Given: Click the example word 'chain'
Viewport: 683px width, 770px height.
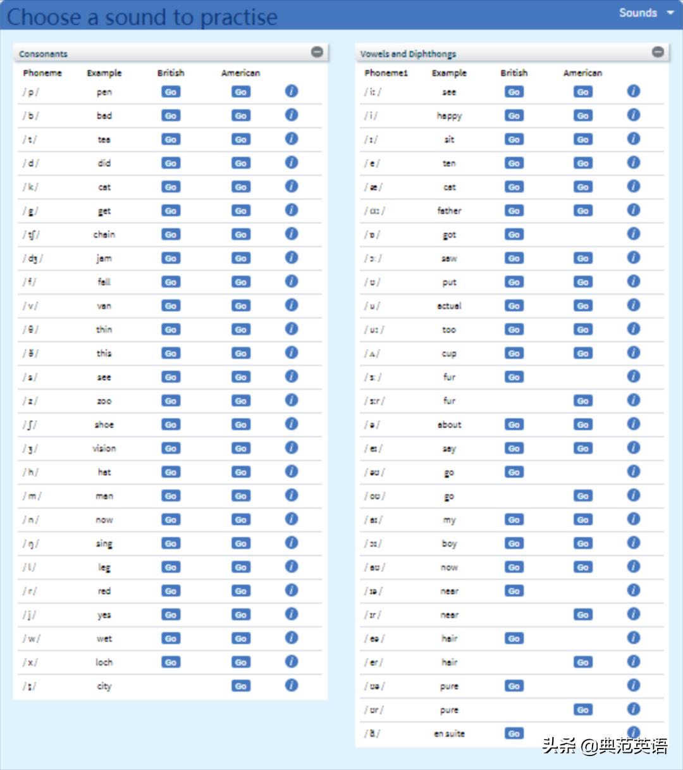Looking at the screenshot, I should [104, 234].
